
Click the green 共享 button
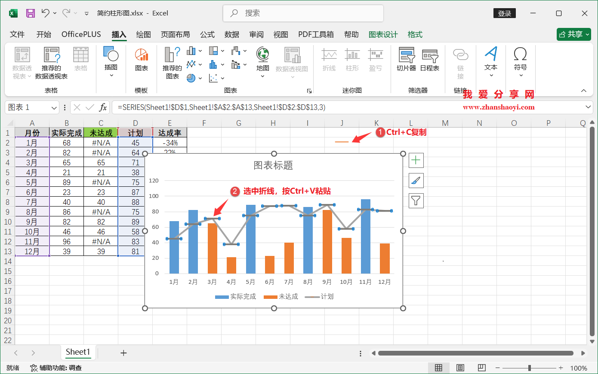(573, 34)
